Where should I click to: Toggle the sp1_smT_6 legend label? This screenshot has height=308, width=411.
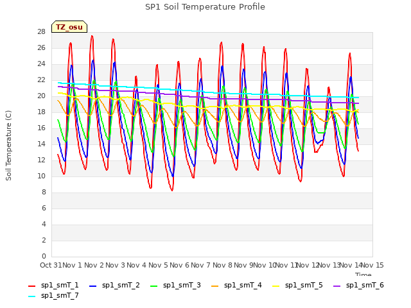365,285
